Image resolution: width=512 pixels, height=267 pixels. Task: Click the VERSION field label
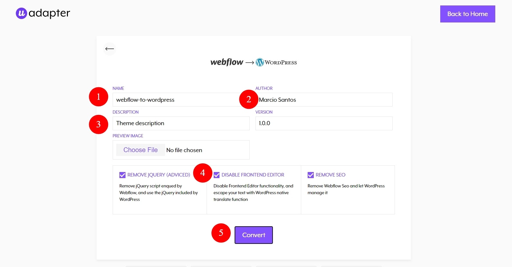tap(264, 112)
